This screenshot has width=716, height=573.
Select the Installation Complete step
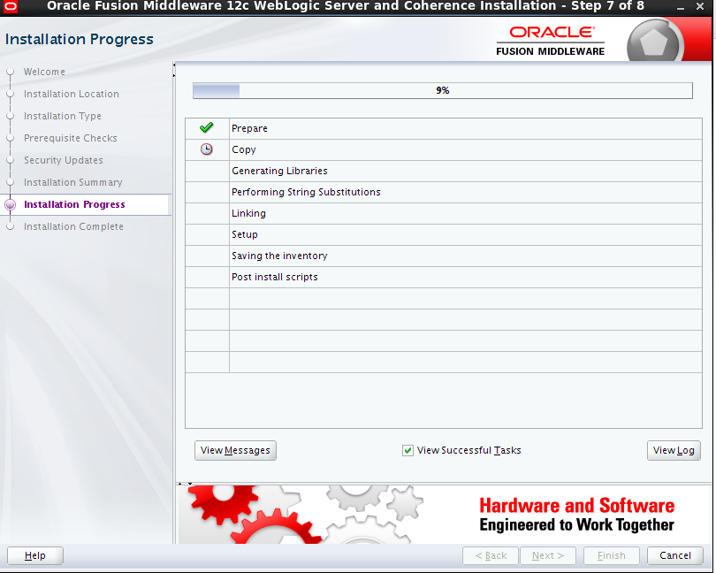tap(73, 226)
